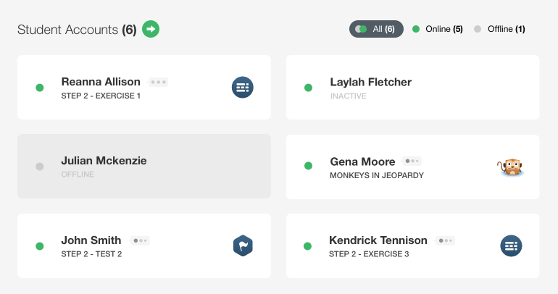
Task: Open Julian Mckenzie's offline student card
Action: coord(144,167)
